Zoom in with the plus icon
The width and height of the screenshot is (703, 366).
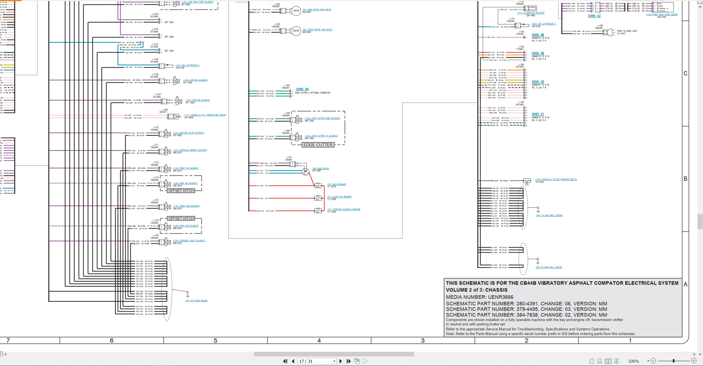[x=694, y=361]
